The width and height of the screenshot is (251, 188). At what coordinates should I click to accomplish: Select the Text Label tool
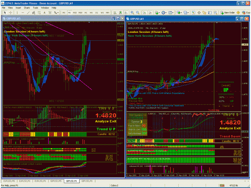(50, 12)
